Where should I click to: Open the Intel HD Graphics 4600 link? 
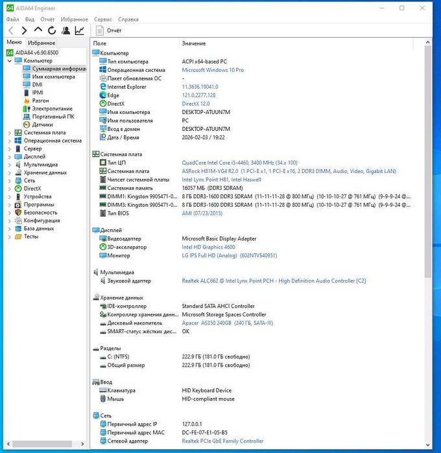tap(208, 247)
